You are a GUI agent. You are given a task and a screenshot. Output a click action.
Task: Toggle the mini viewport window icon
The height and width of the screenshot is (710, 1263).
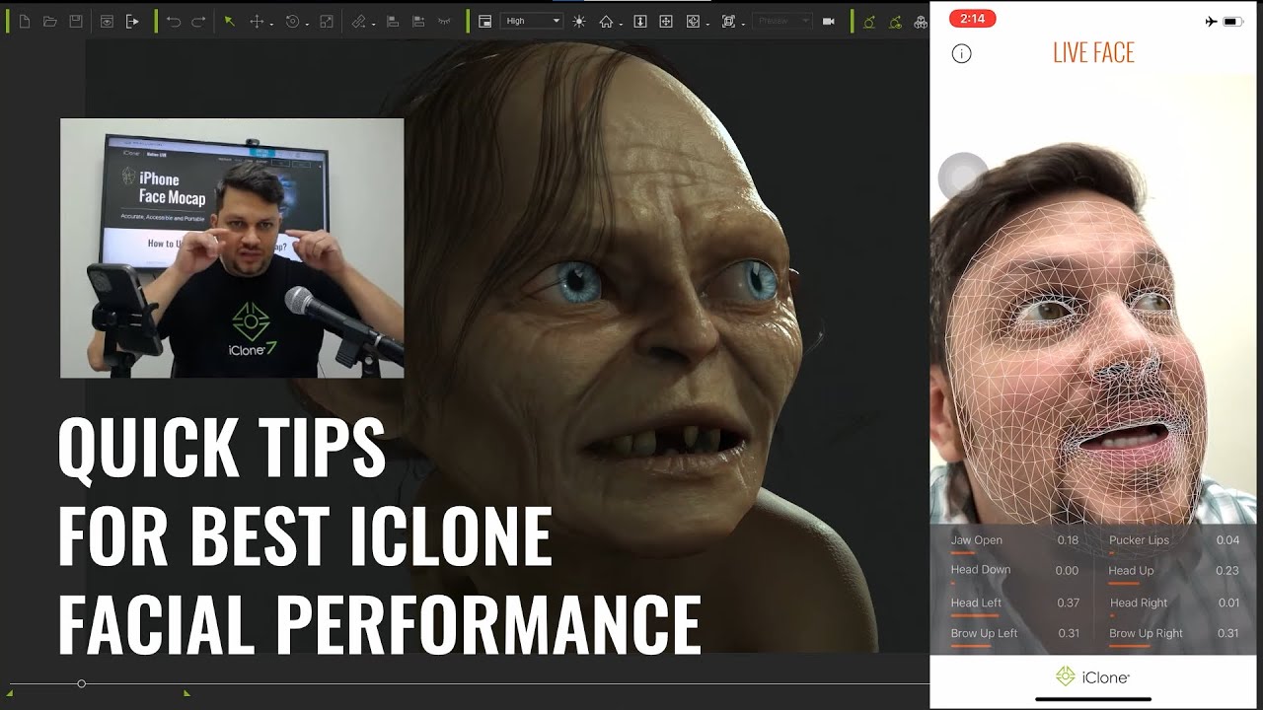484,21
